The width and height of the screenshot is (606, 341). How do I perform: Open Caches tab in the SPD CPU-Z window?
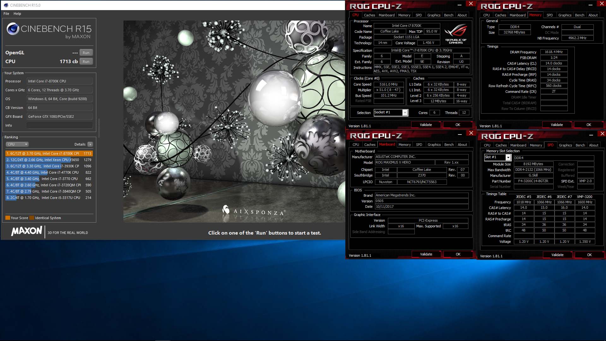point(501,145)
